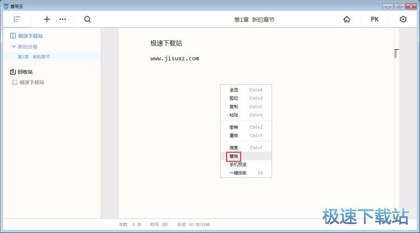The height and width of the screenshot is (233, 420).
Task: Choose 搜索 from the context menu
Action: (246, 148)
